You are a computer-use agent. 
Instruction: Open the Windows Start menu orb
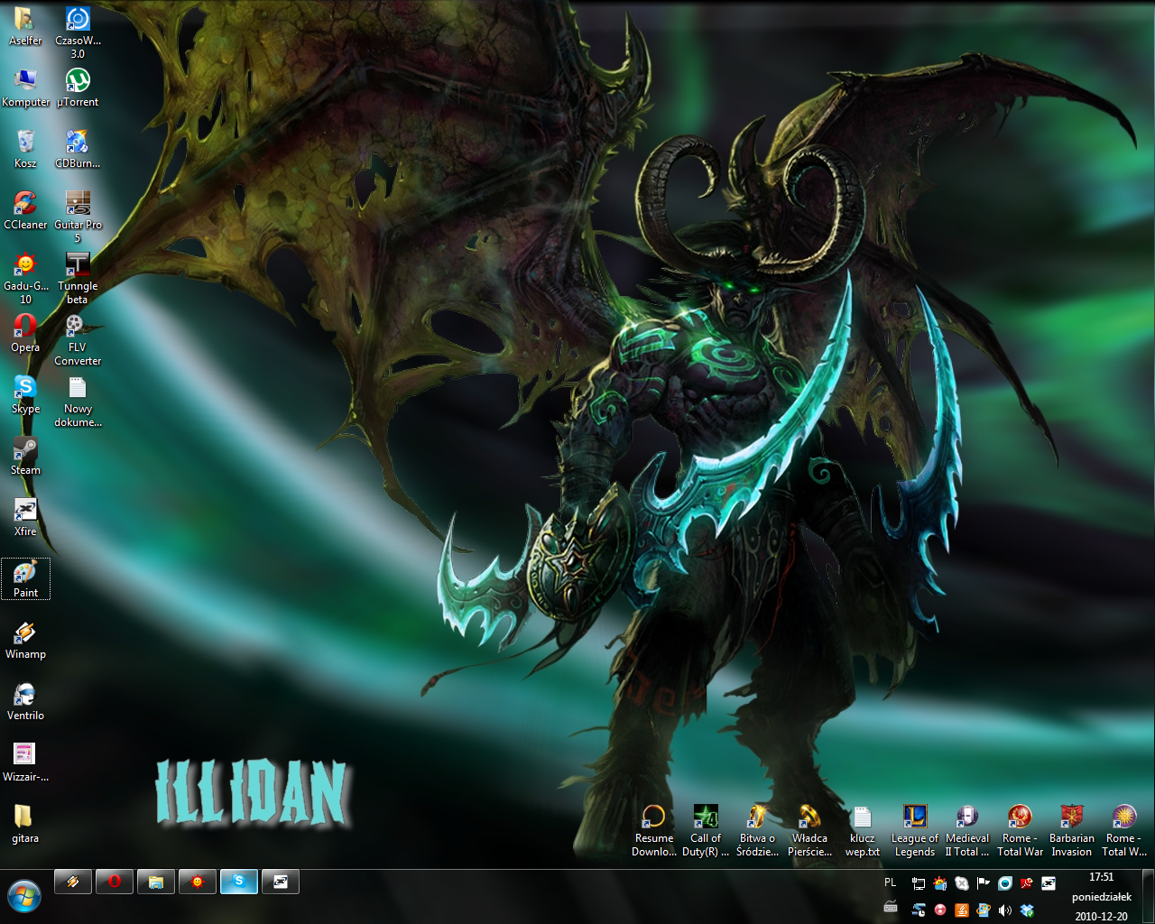[x=24, y=897]
